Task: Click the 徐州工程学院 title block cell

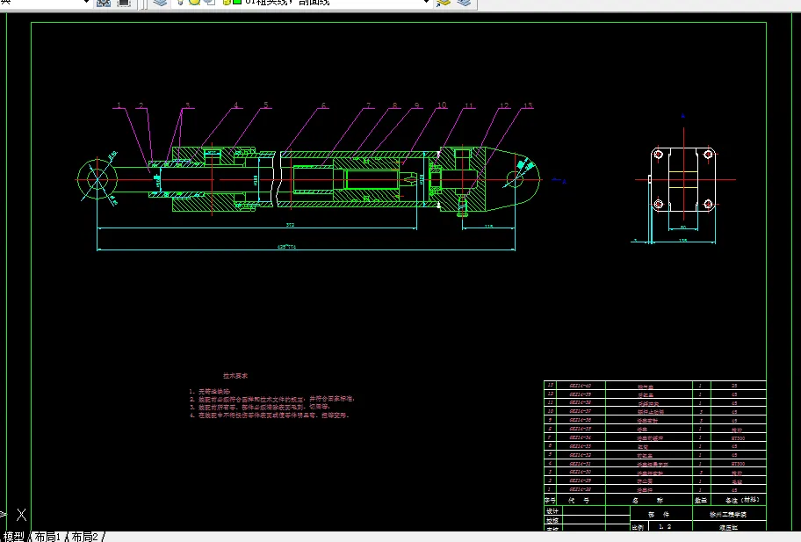Action: coord(727,514)
